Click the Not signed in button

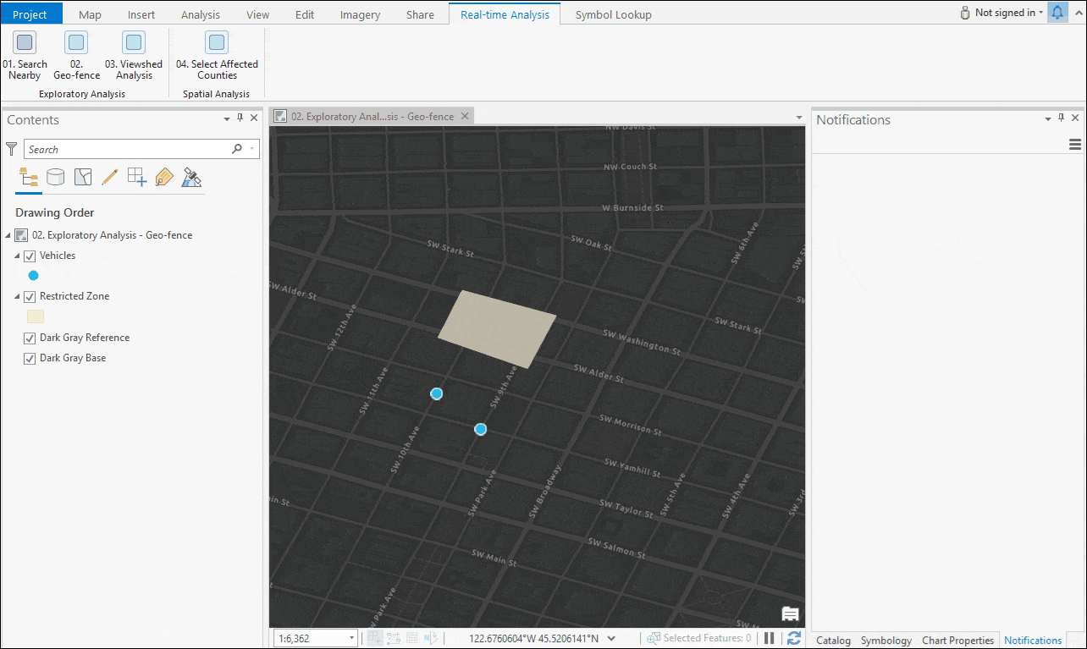(1004, 13)
